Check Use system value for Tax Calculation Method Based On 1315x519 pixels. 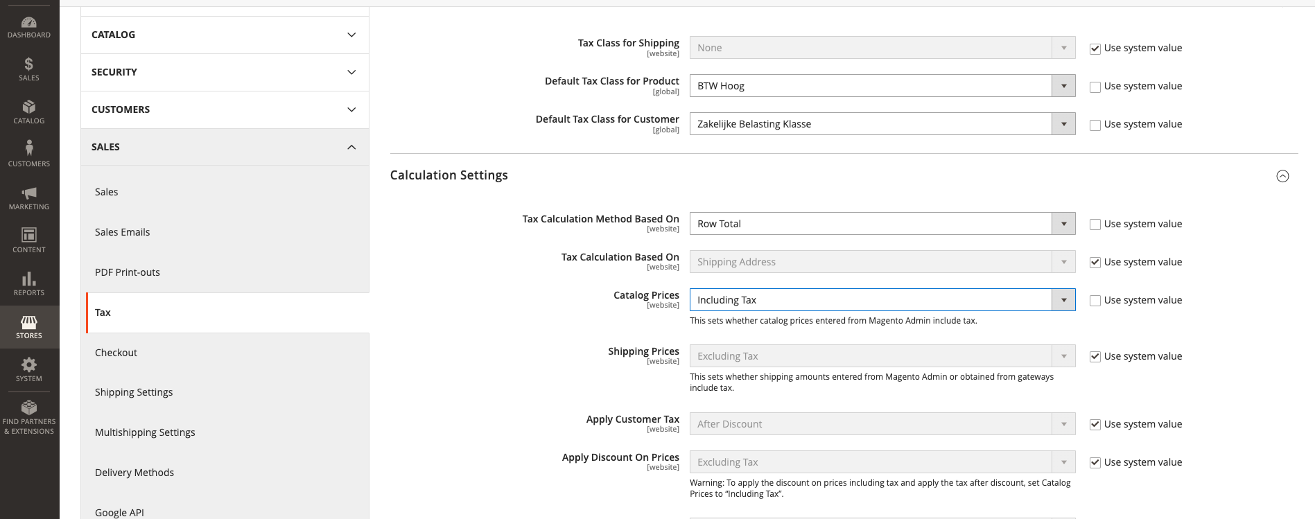click(x=1095, y=225)
